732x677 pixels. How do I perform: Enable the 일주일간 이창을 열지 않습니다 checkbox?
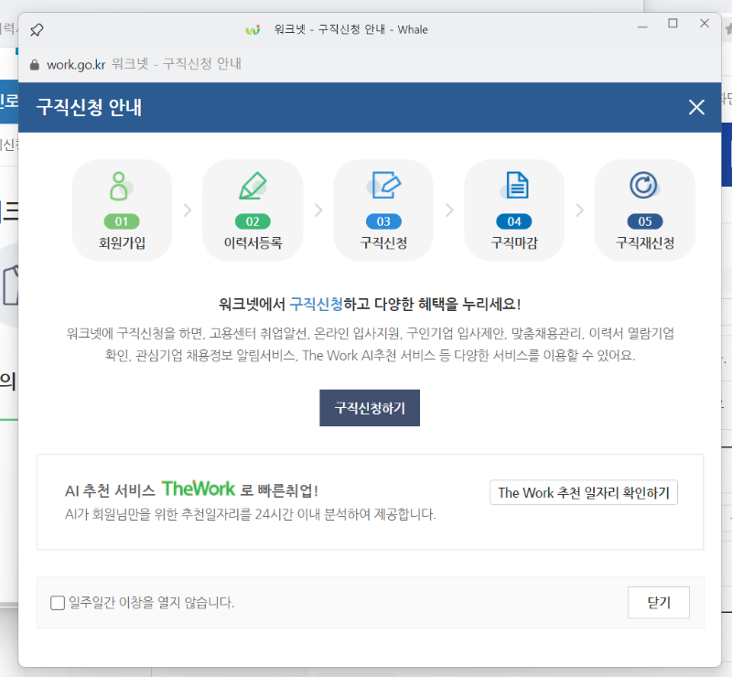click(x=54, y=602)
